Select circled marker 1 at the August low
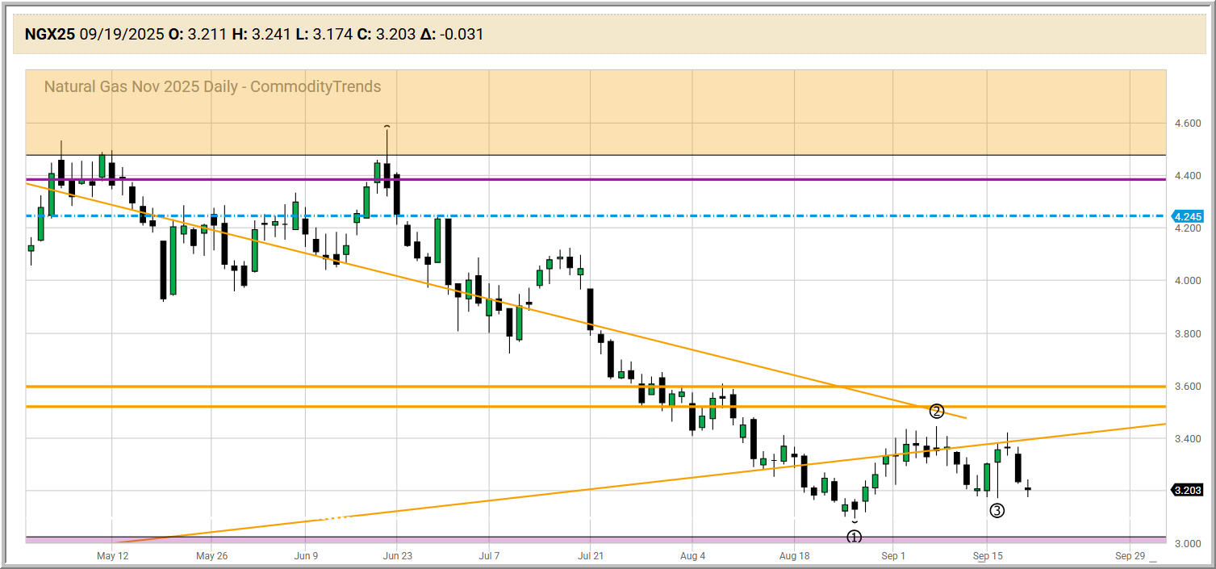This screenshot has width=1216, height=569. 855,537
